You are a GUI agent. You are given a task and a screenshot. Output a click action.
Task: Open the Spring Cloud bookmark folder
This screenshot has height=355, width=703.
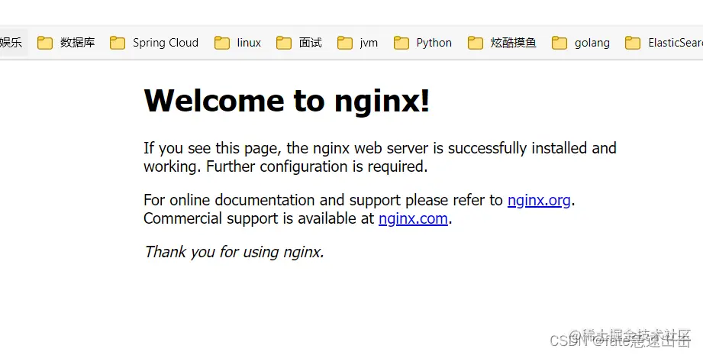154,43
